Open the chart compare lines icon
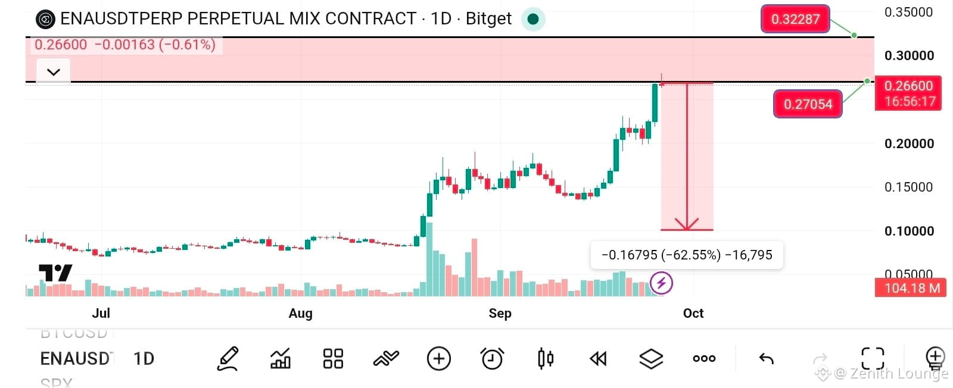 (x=386, y=359)
